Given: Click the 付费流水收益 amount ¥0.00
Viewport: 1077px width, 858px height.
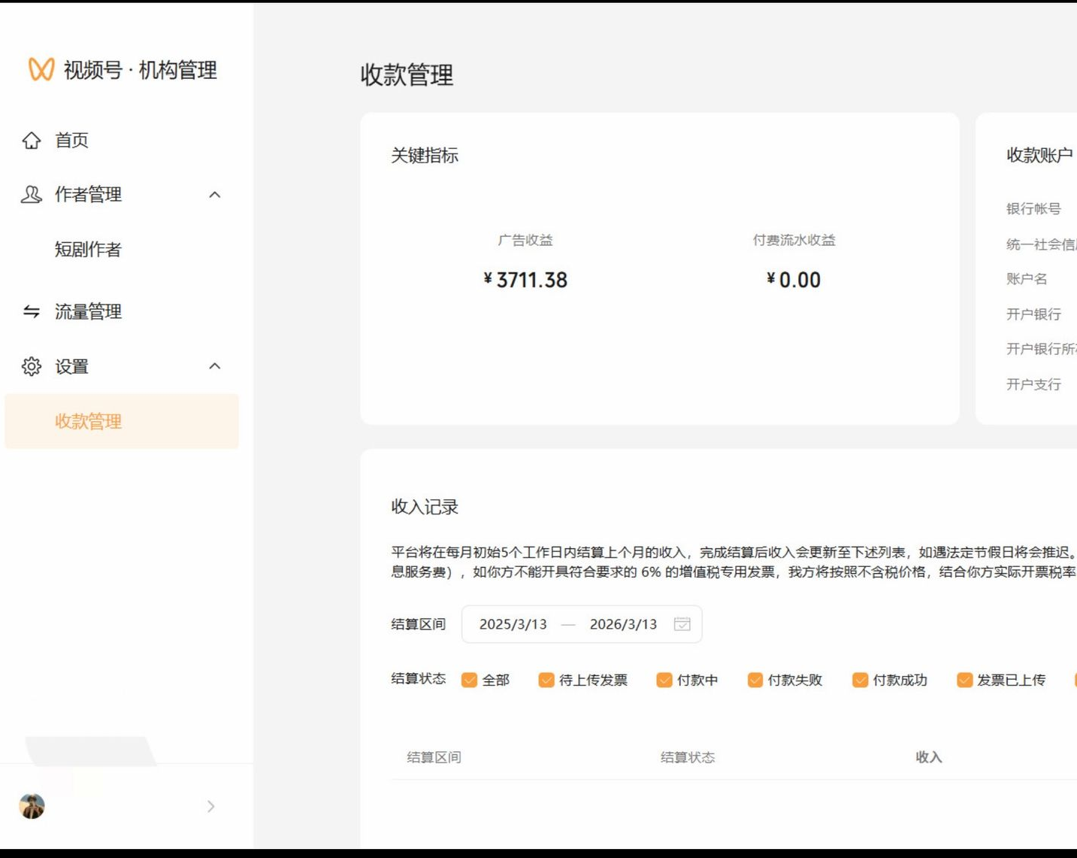Looking at the screenshot, I should click(794, 280).
